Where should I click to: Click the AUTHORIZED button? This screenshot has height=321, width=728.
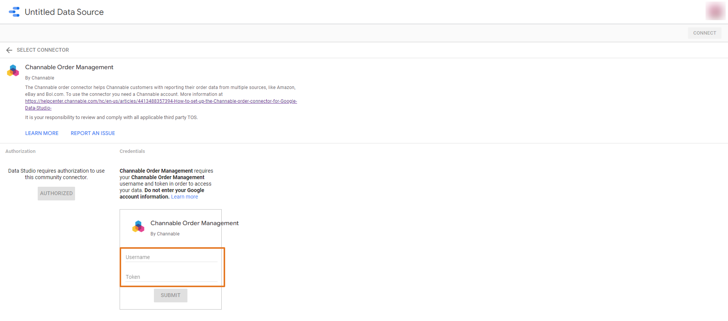tap(56, 193)
